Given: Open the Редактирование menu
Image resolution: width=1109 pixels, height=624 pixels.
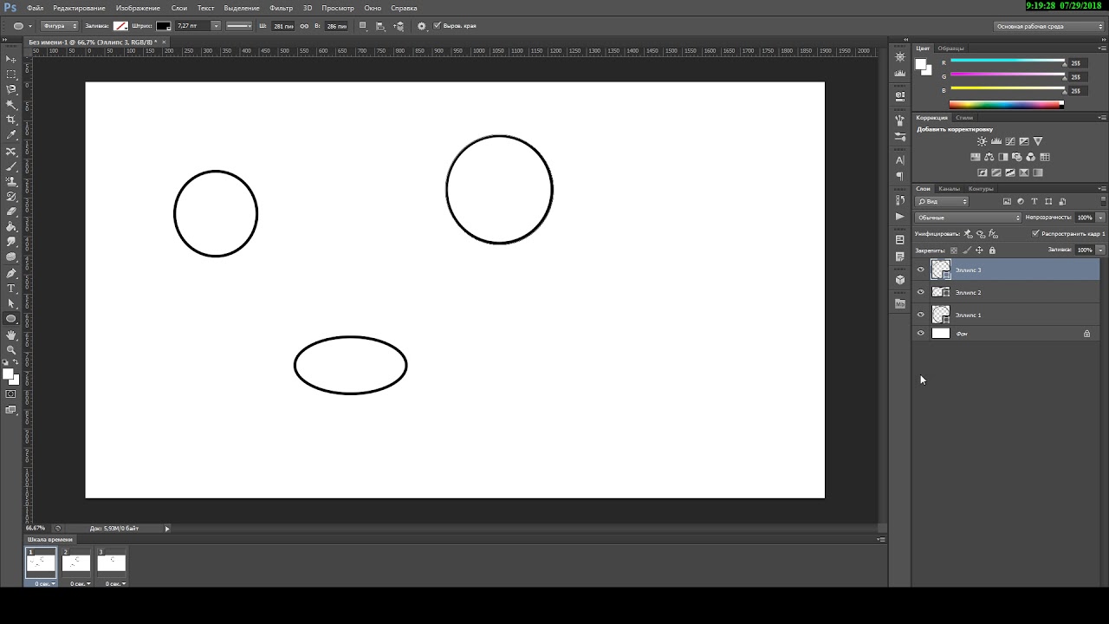Looking at the screenshot, I should coord(81,8).
